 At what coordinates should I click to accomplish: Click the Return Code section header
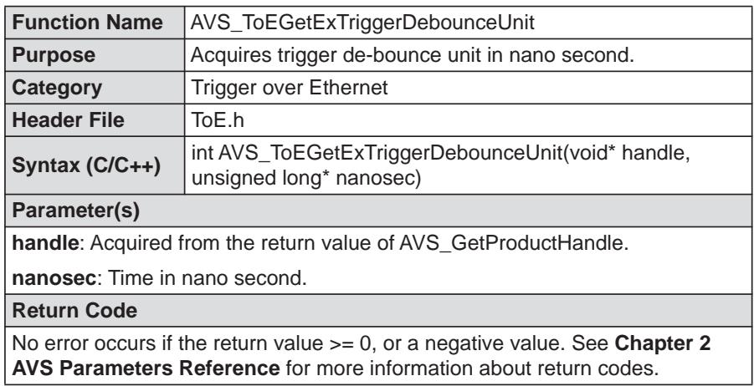coord(378,310)
